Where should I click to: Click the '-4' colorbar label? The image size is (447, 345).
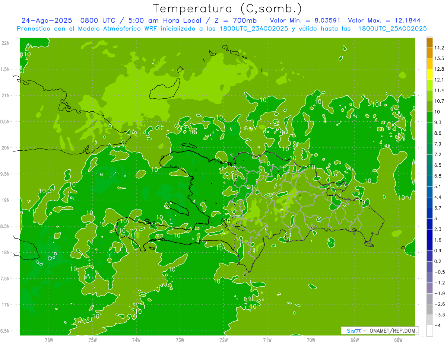point(437,325)
